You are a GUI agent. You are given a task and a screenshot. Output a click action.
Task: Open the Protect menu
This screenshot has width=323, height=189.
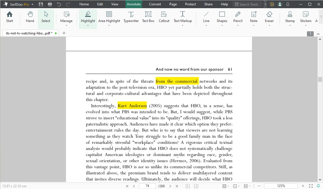[190, 4]
